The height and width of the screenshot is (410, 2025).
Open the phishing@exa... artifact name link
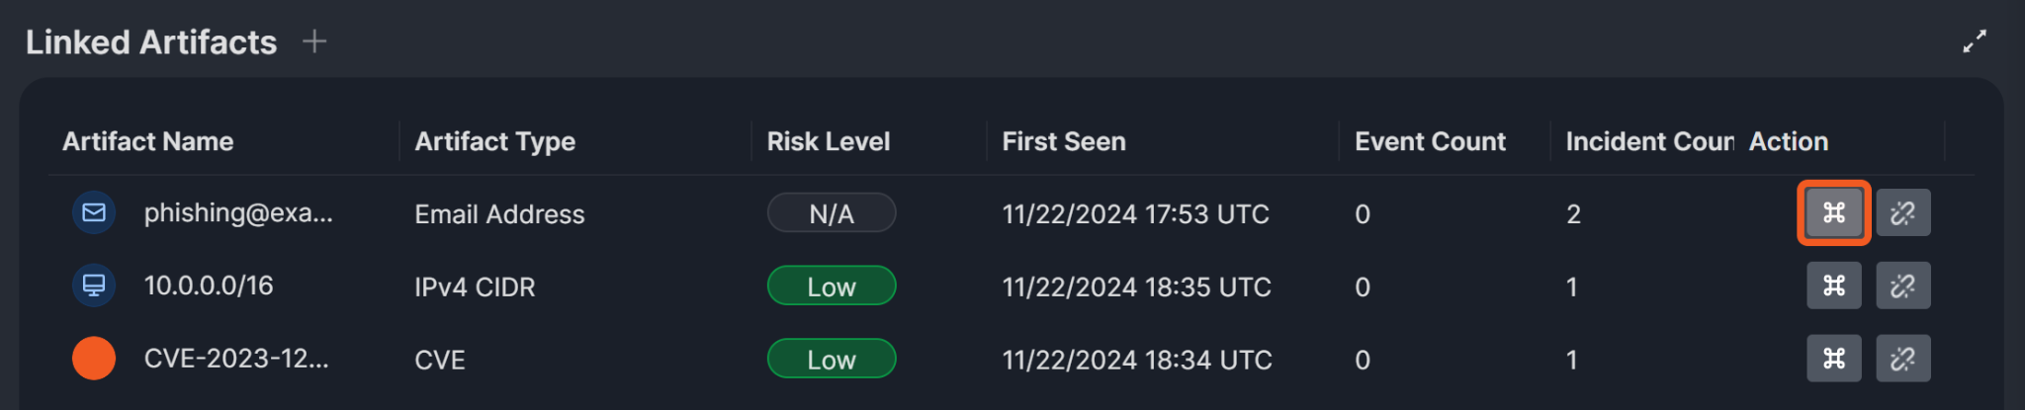click(238, 213)
